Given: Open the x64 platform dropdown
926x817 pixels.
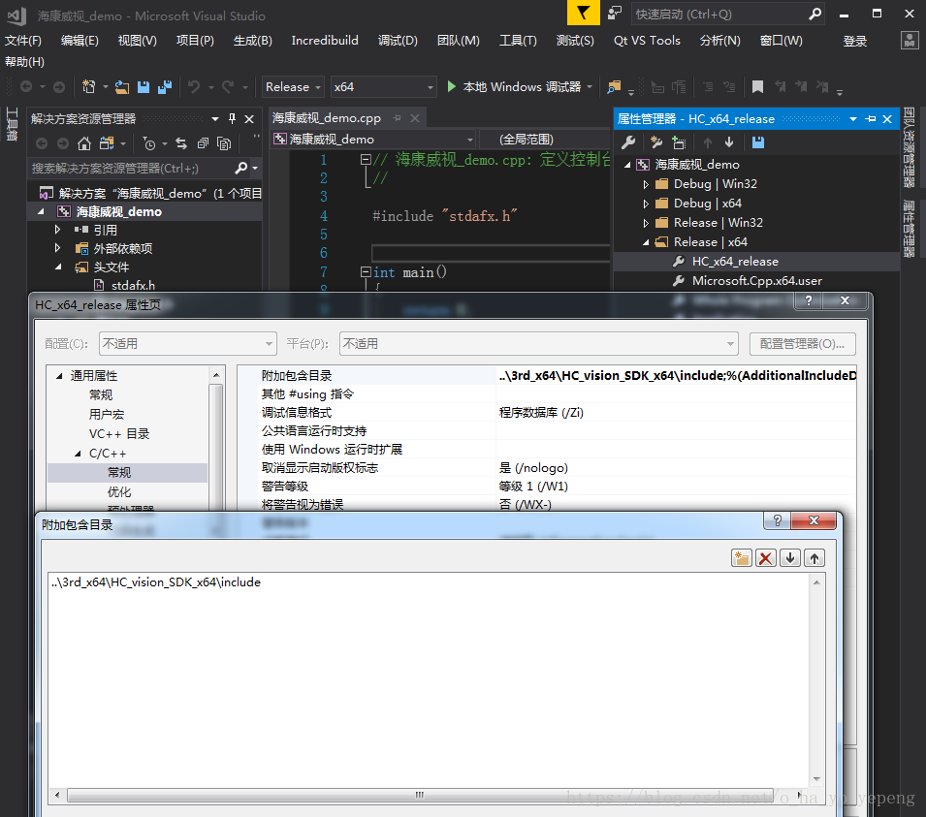Looking at the screenshot, I should click(383, 87).
